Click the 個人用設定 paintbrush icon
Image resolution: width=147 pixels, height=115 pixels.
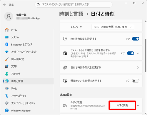(x=7, y=59)
